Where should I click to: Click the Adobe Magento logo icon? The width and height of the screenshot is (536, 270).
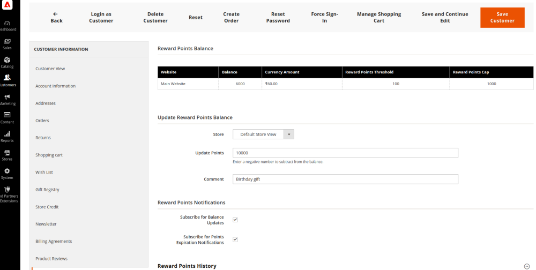point(7,5)
